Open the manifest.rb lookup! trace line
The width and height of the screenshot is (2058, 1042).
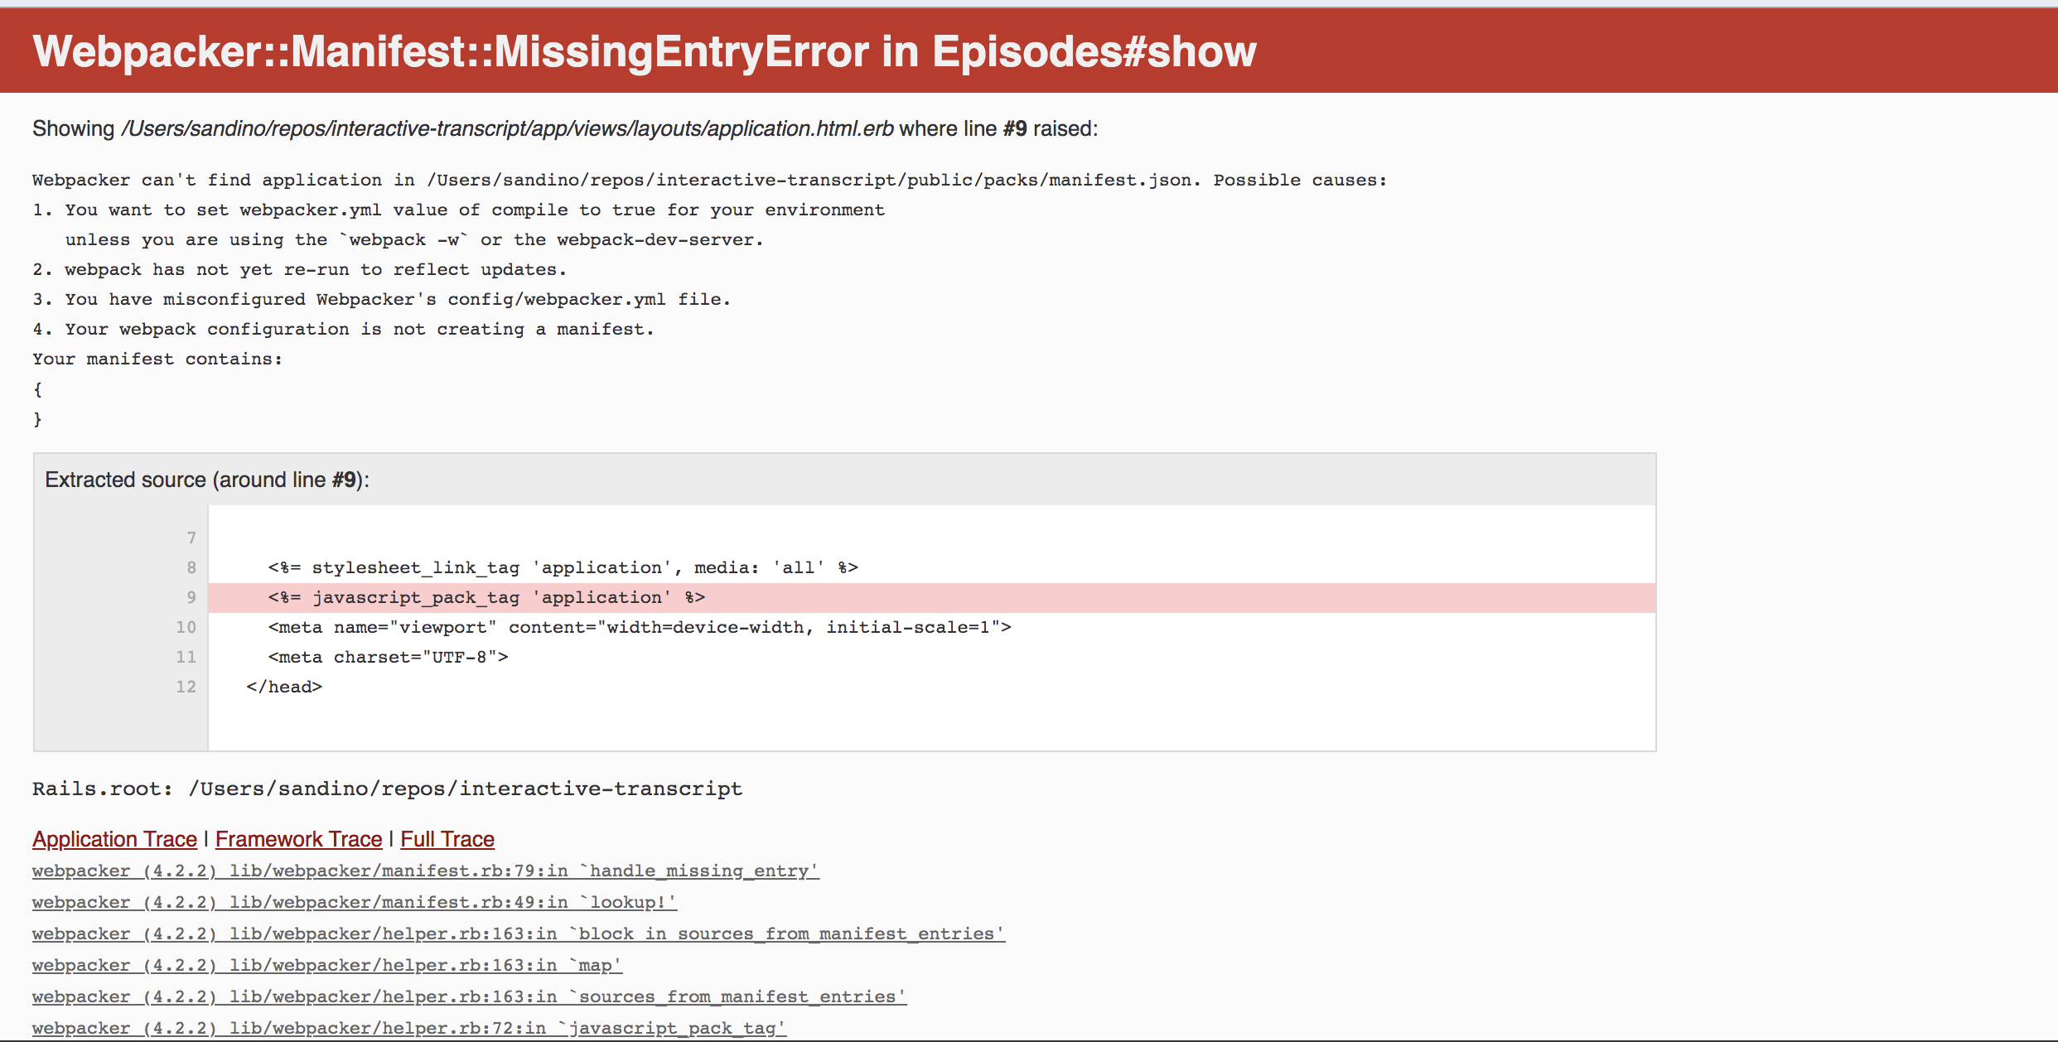353,902
